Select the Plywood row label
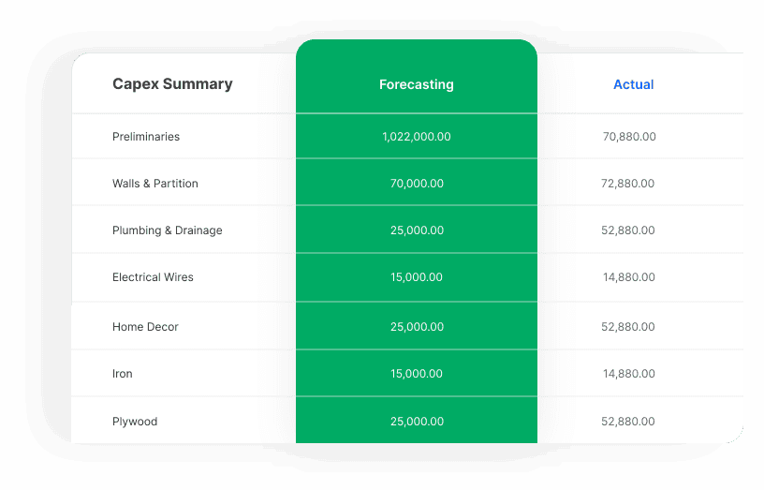 [x=135, y=422]
